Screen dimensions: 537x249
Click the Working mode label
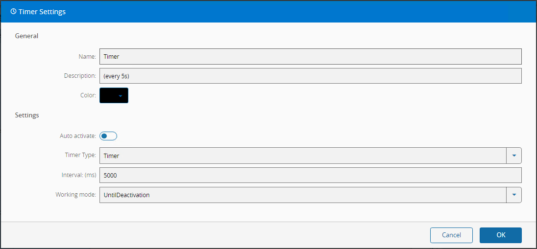pos(75,195)
